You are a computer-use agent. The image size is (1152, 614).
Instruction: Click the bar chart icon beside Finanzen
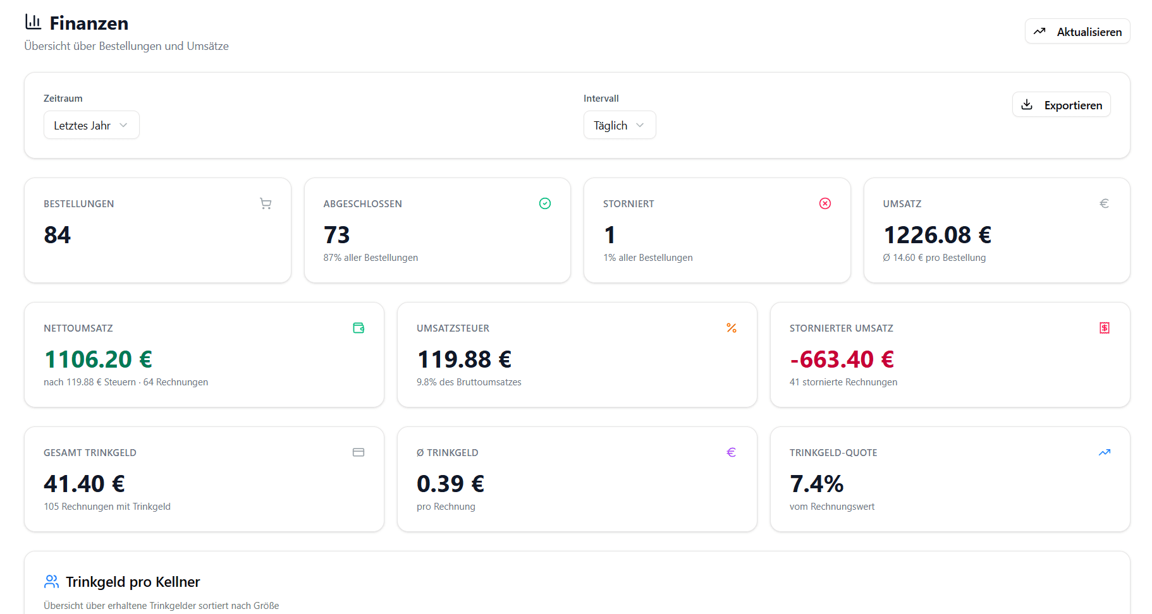(33, 22)
